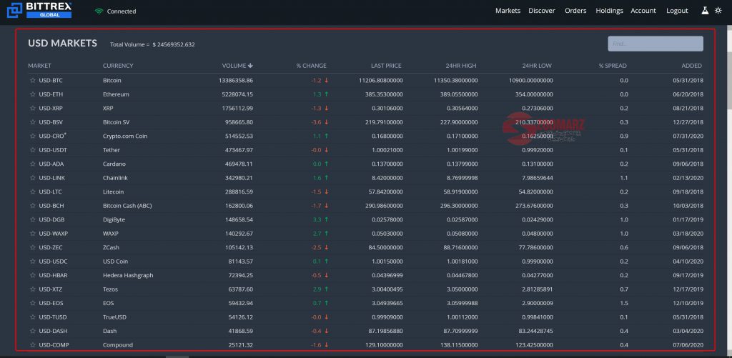Sort by the LAST PRICE column header

(386, 66)
